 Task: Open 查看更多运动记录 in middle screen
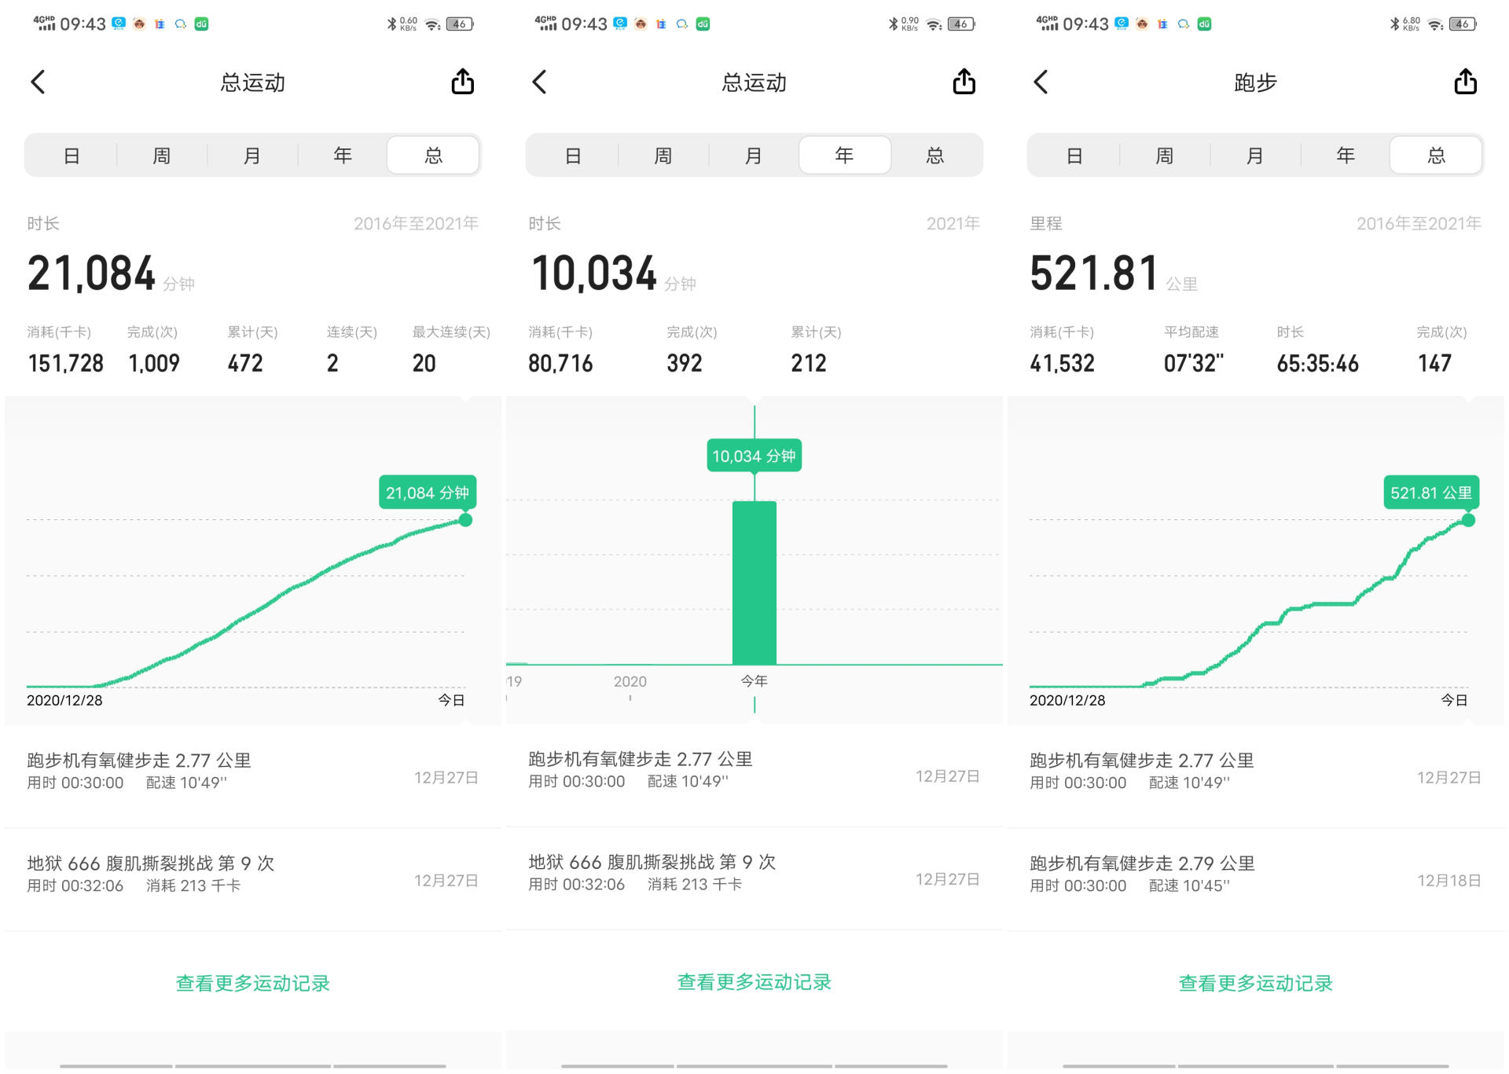[754, 982]
